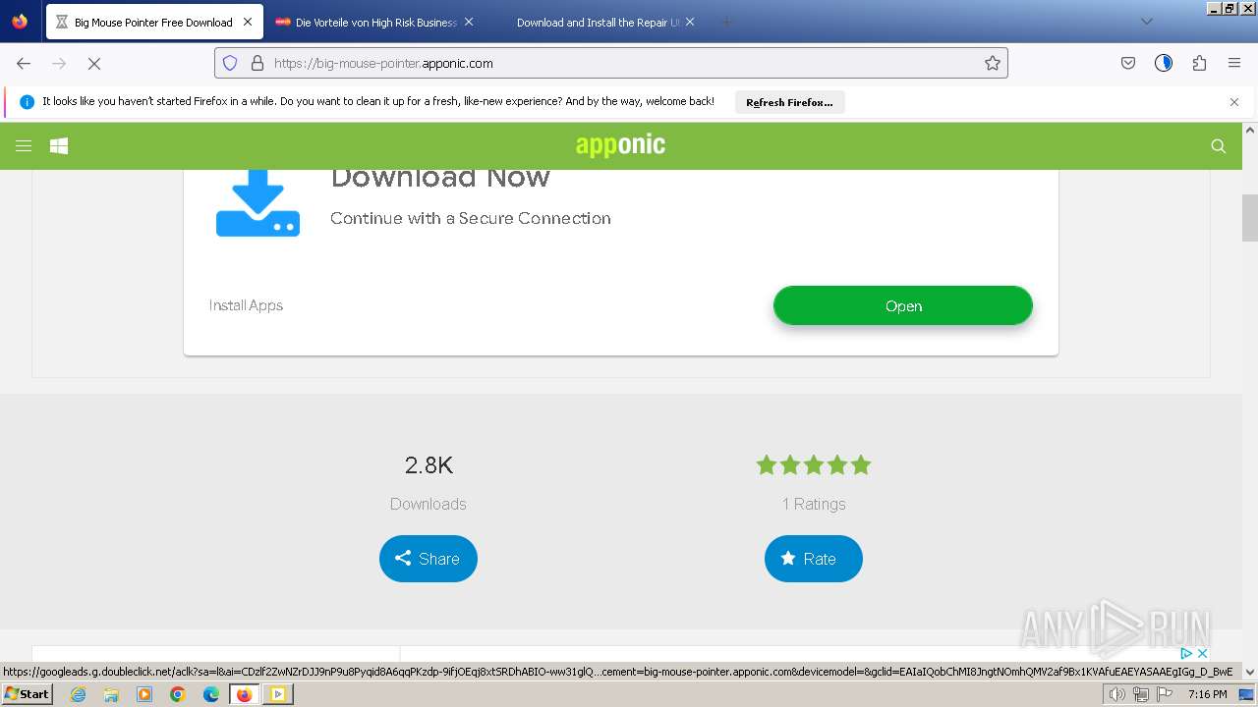Click the Share button
1258x707 pixels.
pyautogui.click(x=429, y=559)
